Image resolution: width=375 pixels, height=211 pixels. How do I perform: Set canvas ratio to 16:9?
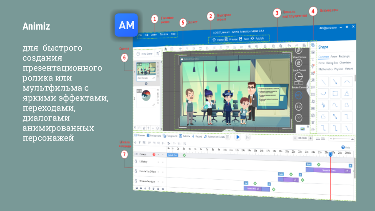[x=298, y=95]
